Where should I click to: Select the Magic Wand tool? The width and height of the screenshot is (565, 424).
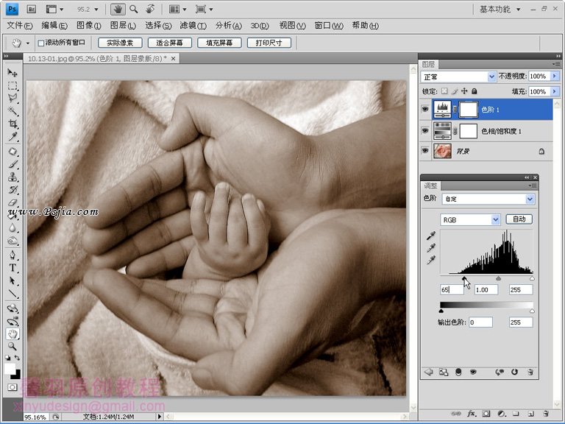click(13, 111)
